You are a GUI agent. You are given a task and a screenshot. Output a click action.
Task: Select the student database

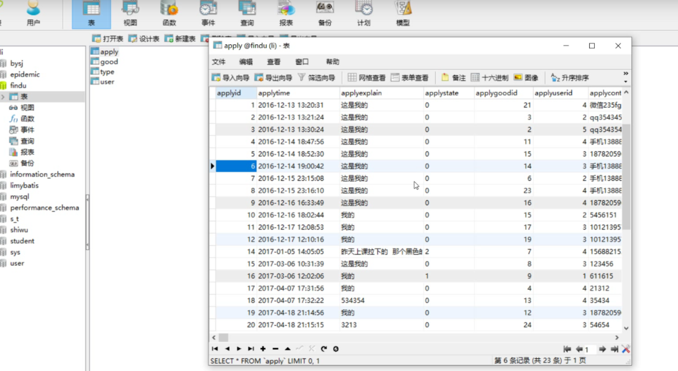22,241
